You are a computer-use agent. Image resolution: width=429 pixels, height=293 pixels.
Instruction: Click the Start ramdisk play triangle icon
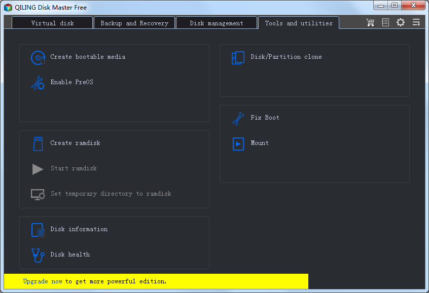tap(38, 169)
